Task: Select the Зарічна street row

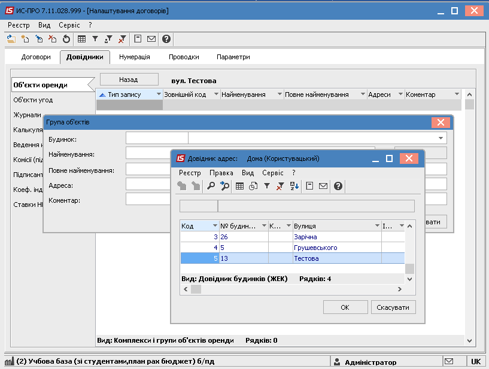Action: [x=293, y=237]
